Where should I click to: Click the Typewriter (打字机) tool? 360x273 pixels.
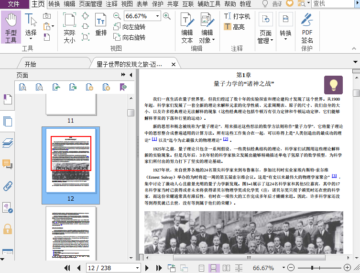[x=237, y=16]
